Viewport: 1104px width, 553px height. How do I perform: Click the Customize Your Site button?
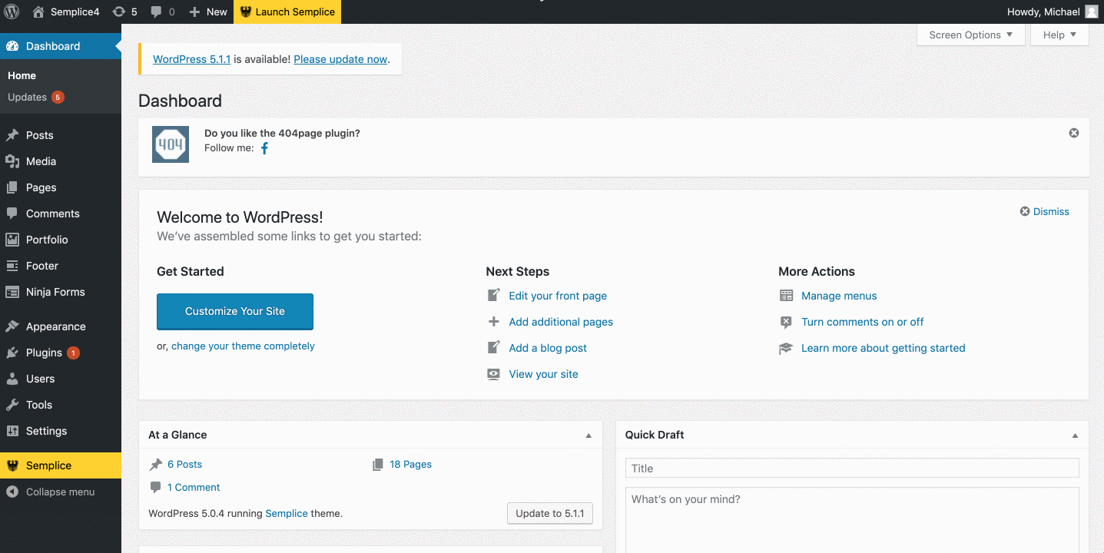(235, 311)
